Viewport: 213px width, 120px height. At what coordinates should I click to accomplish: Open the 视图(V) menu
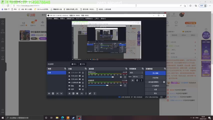62,19
